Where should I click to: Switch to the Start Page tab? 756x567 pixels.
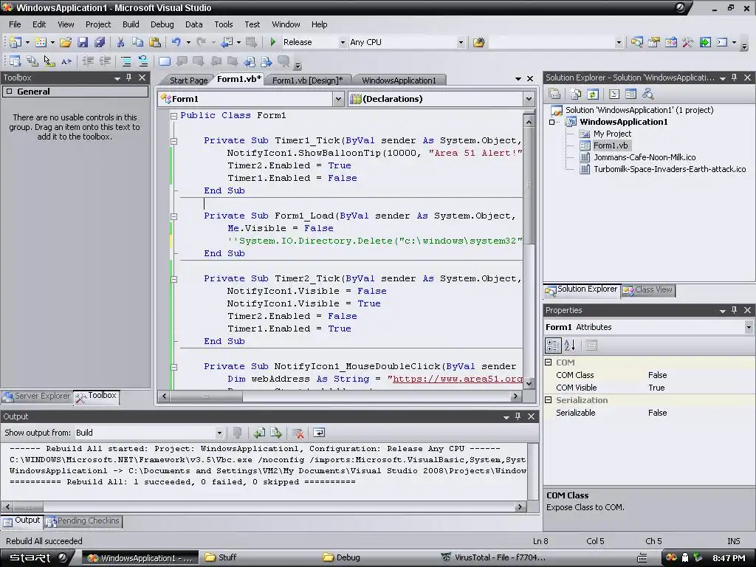(x=188, y=80)
